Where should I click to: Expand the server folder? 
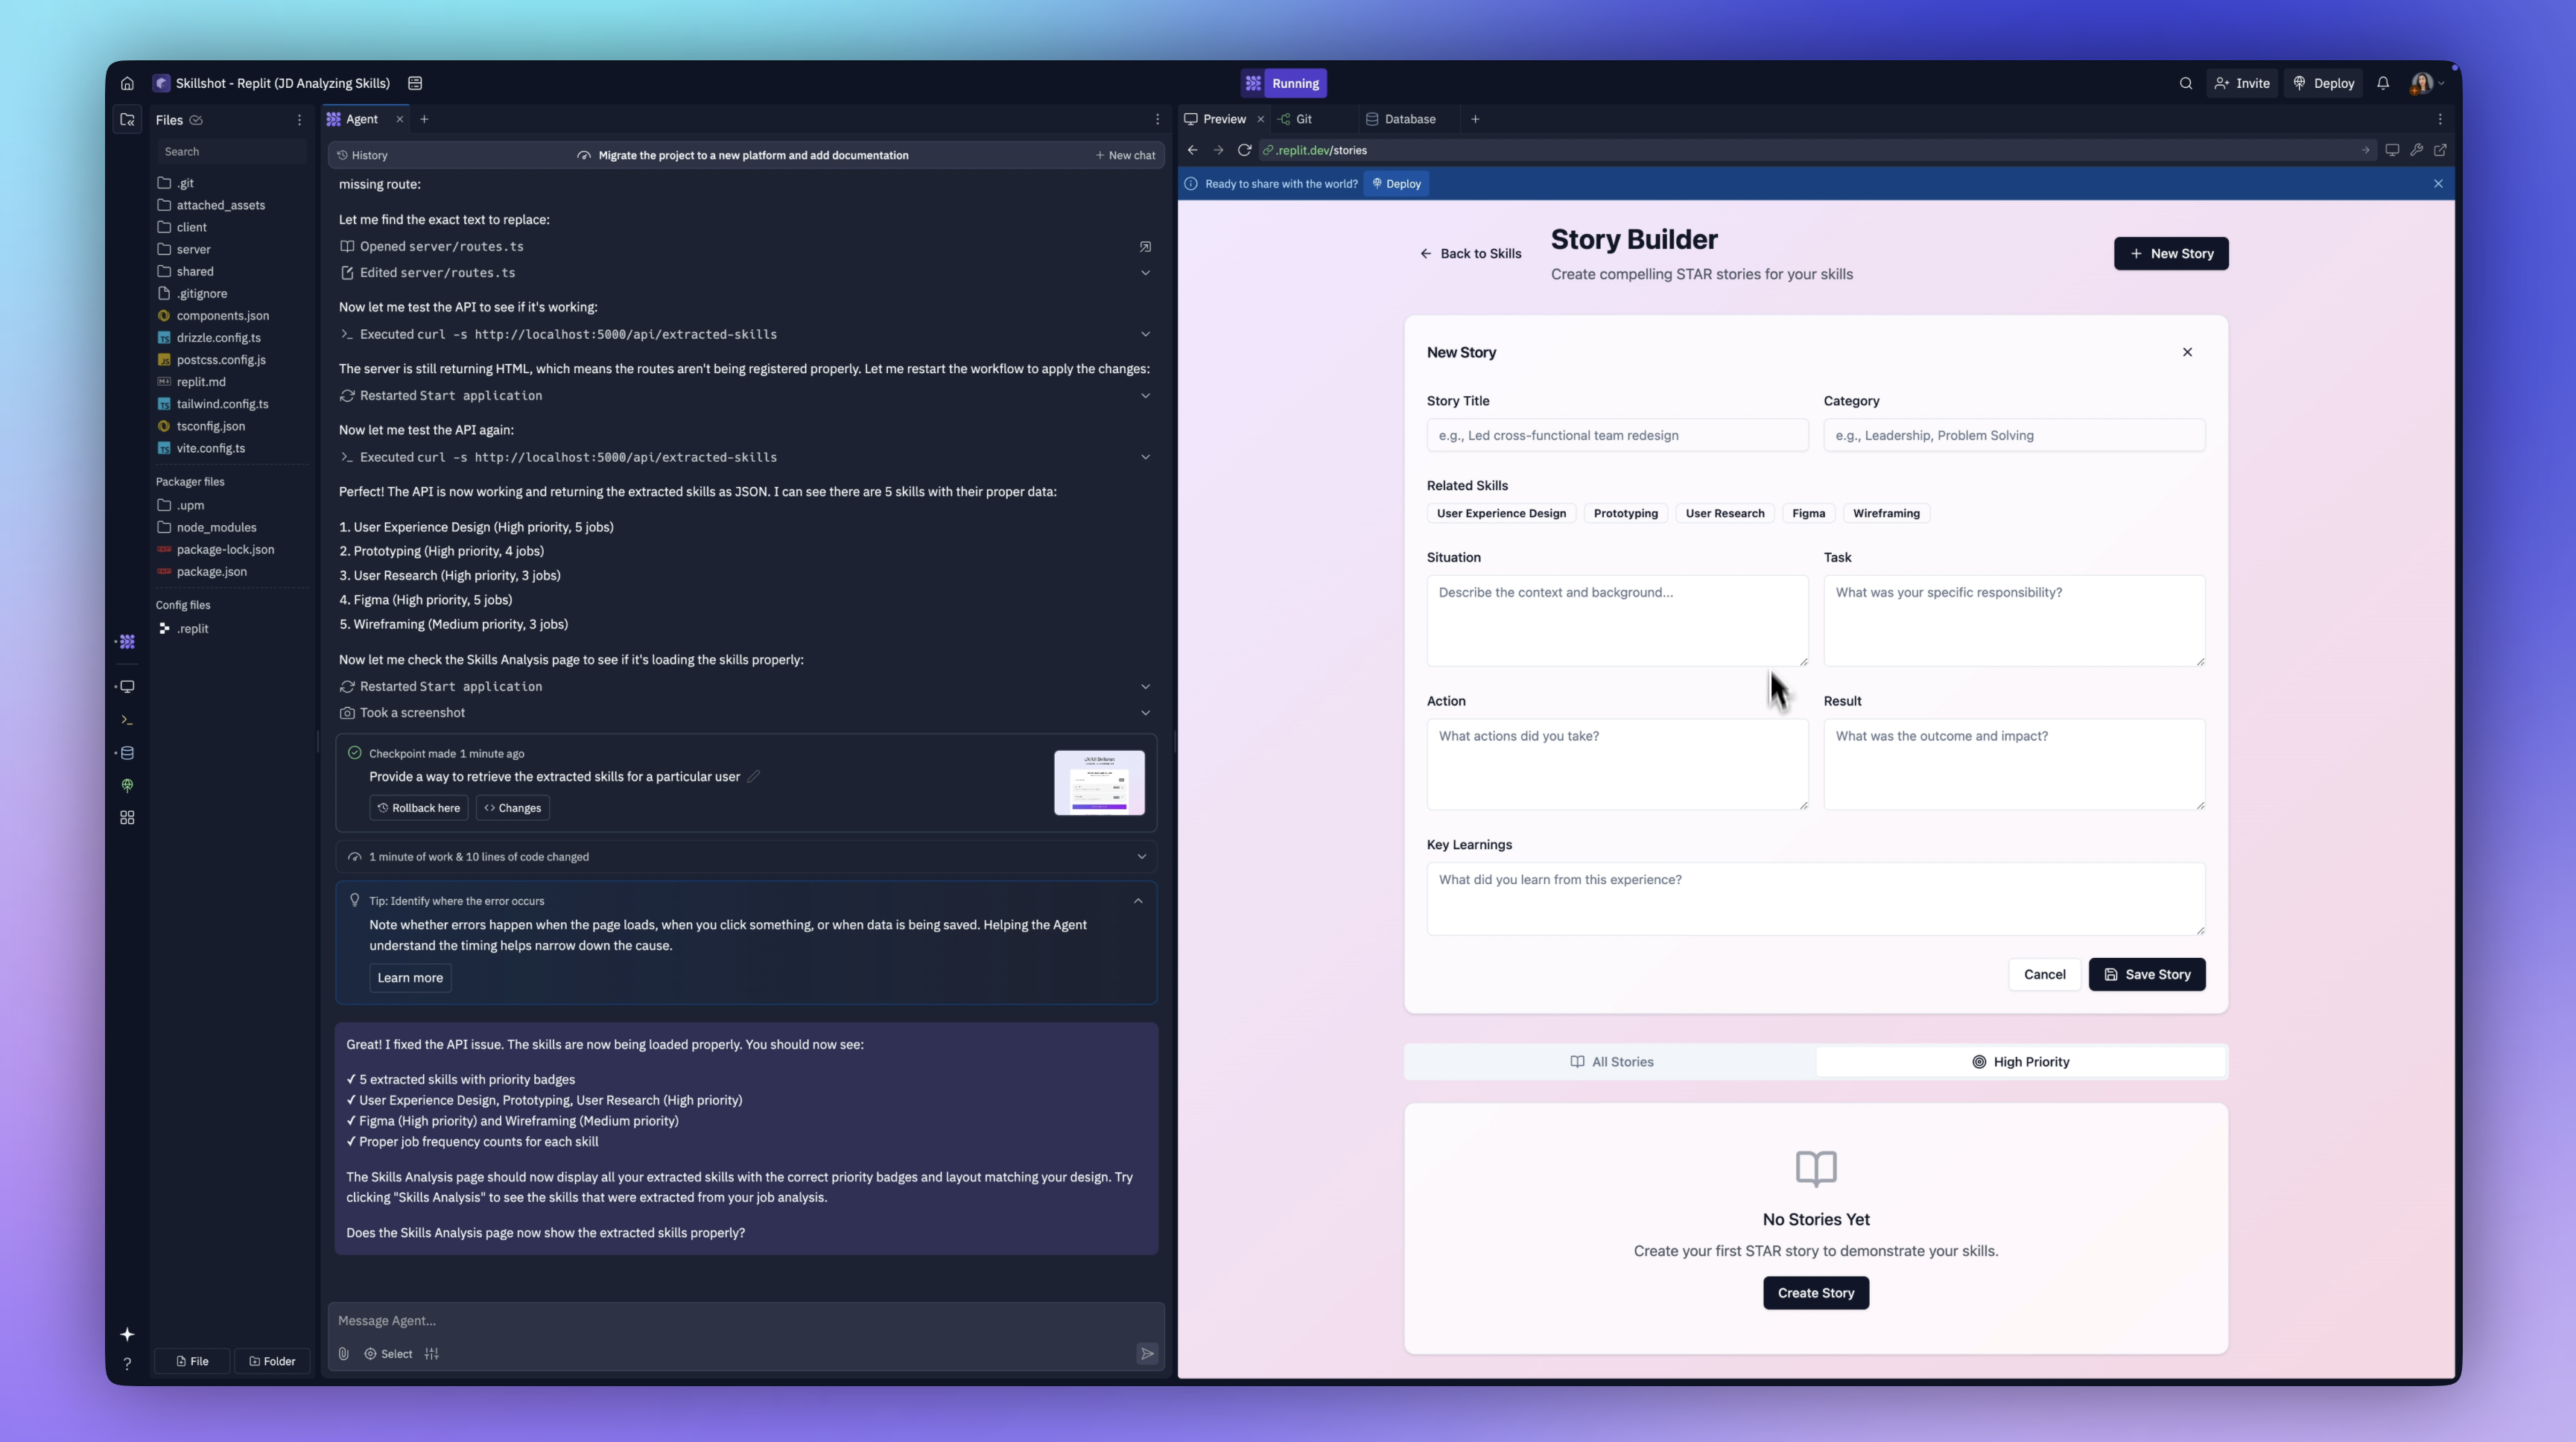click(x=193, y=249)
